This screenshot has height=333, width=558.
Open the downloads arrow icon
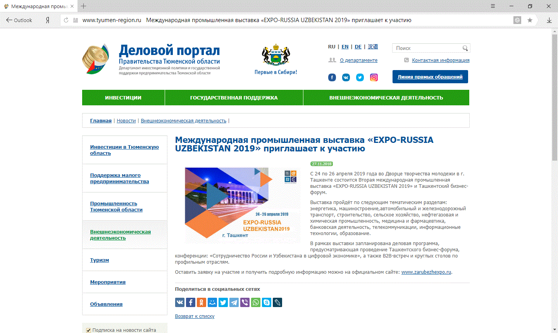point(549,20)
